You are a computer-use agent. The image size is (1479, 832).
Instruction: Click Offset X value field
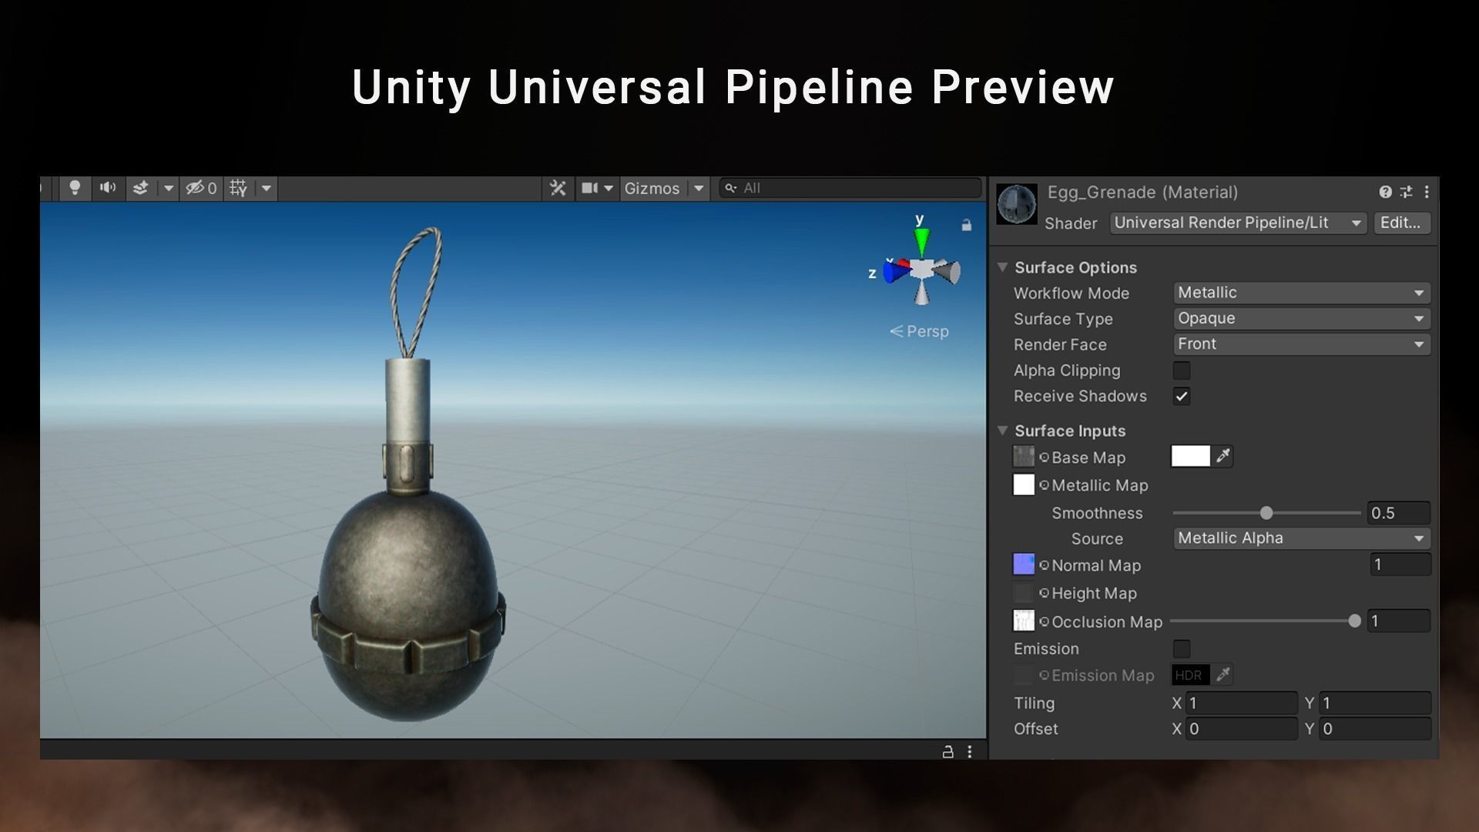[x=1242, y=729]
